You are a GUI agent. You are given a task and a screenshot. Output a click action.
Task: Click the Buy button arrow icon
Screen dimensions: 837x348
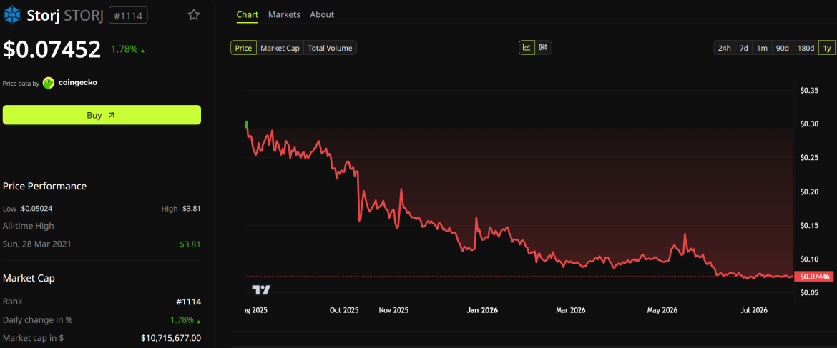111,115
